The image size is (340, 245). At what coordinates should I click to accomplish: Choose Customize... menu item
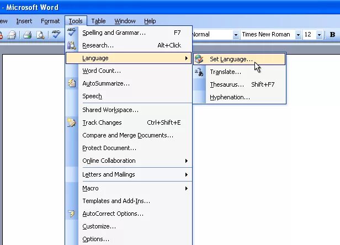[129, 226]
